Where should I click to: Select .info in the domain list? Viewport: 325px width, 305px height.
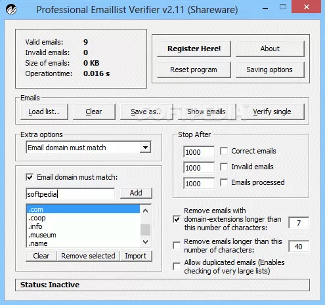[x=83, y=226]
